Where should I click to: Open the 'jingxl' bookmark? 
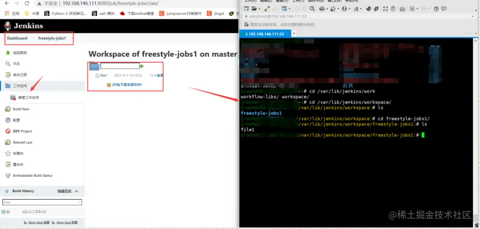click(x=216, y=13)
